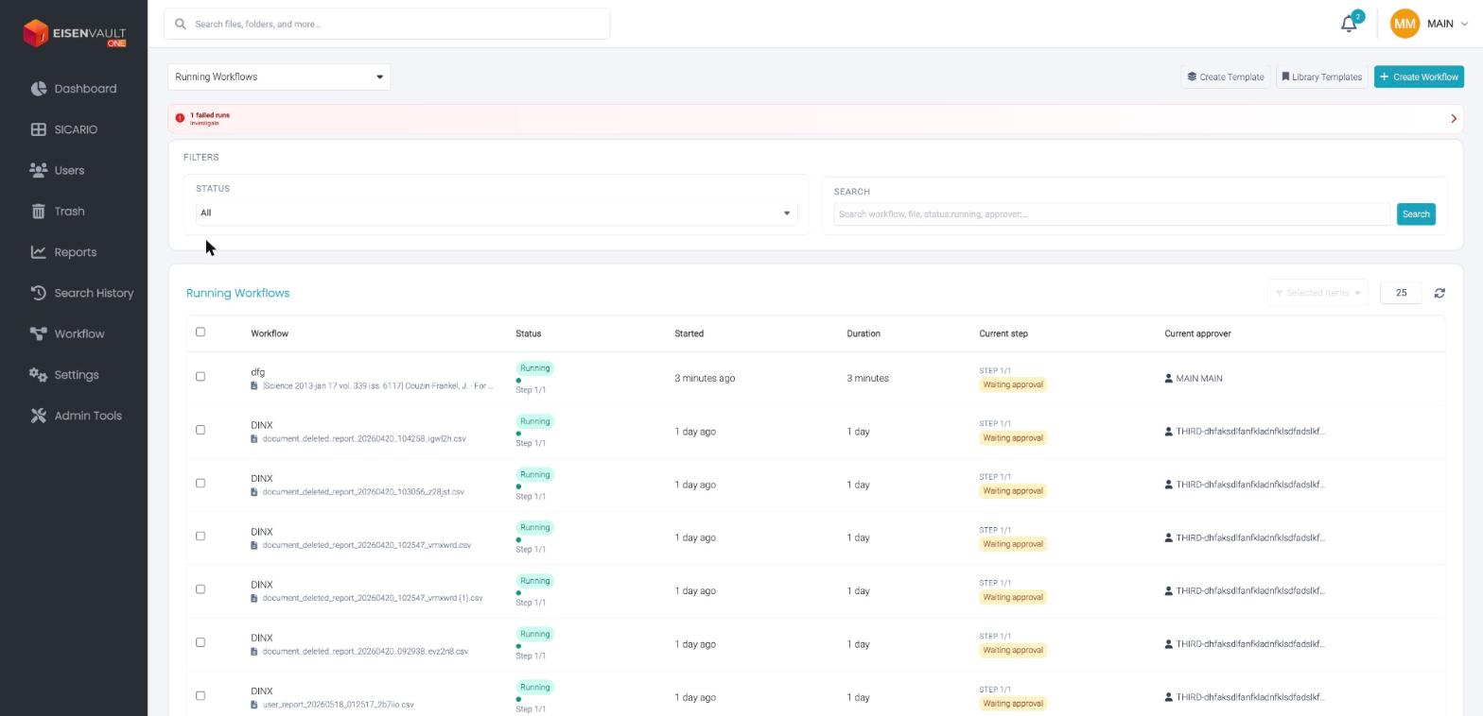
Task: Open Reports in the sidebar
Action: pyautogui.click(x=63, y=252)
